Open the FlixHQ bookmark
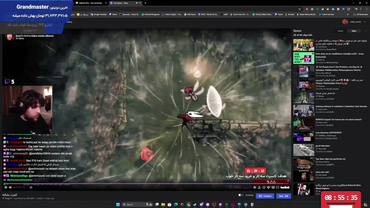Viewport: 370px width, 208px height. pos(262,14)
